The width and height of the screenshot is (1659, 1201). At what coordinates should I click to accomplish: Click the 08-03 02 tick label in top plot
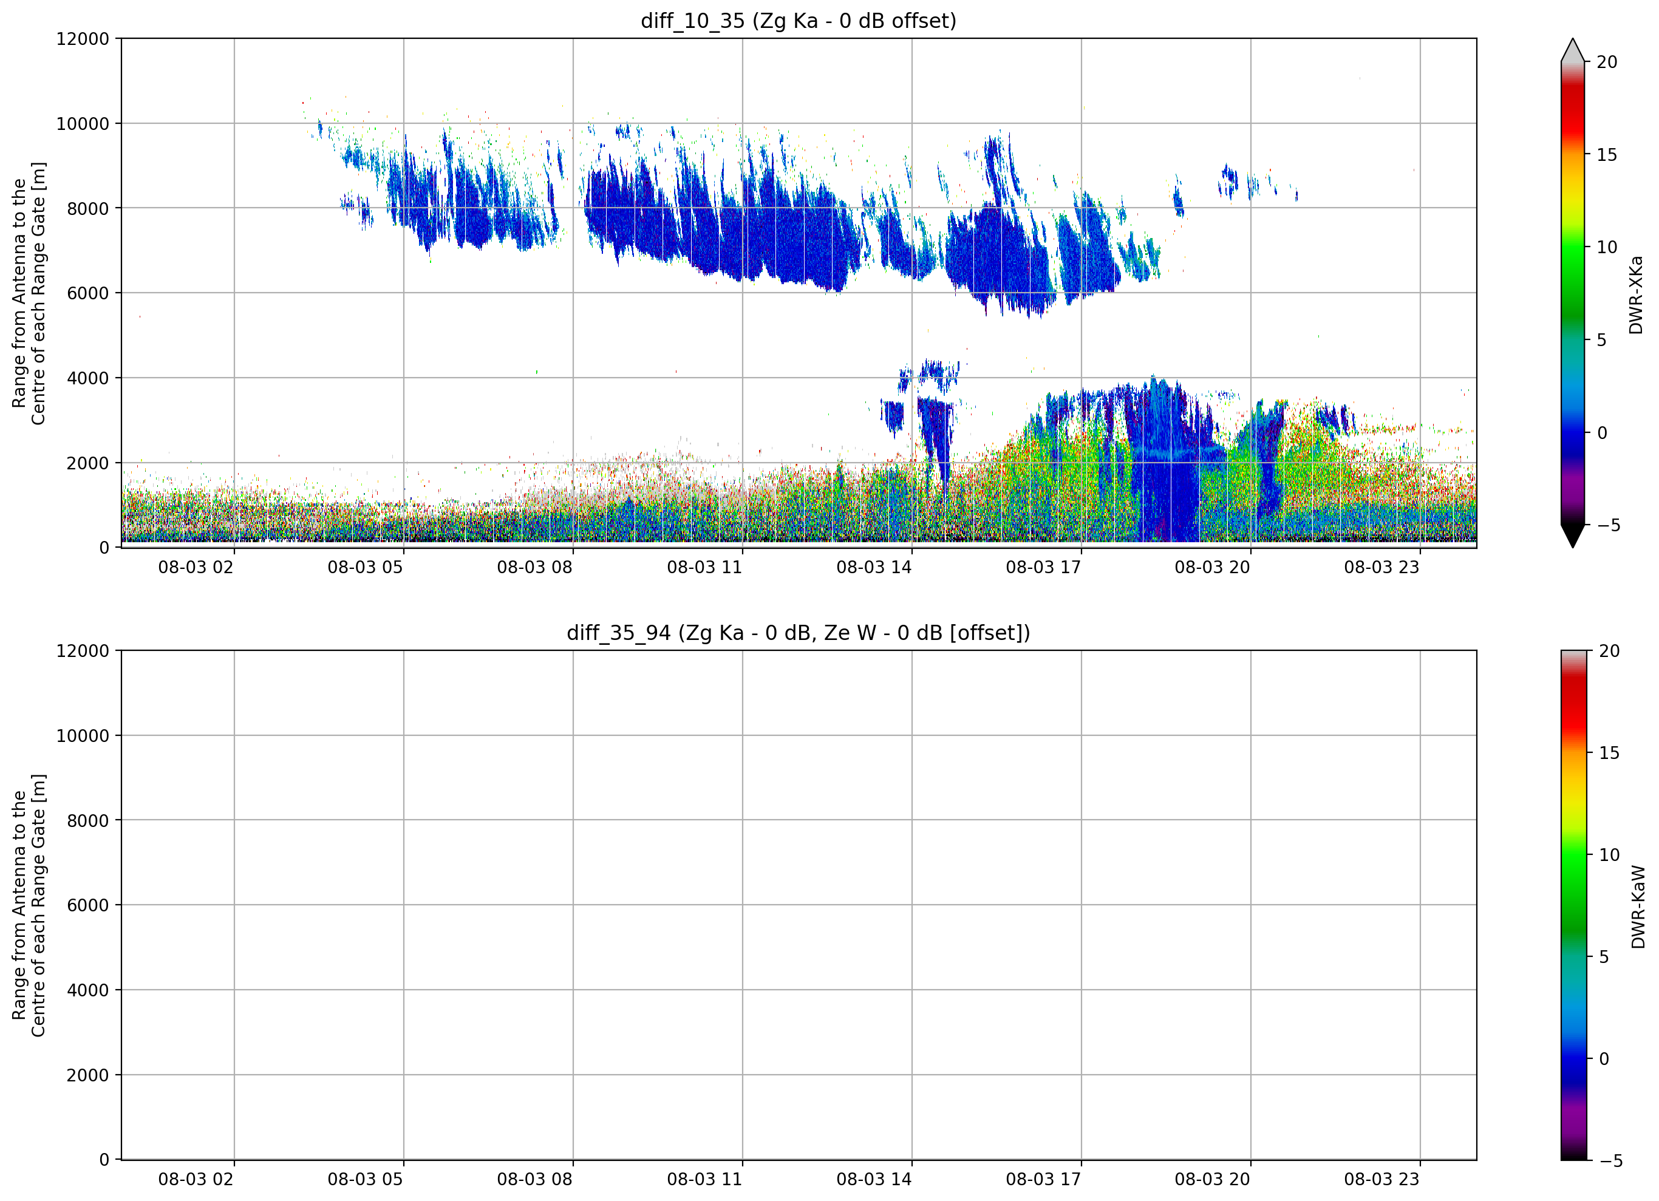click(196, 567)
